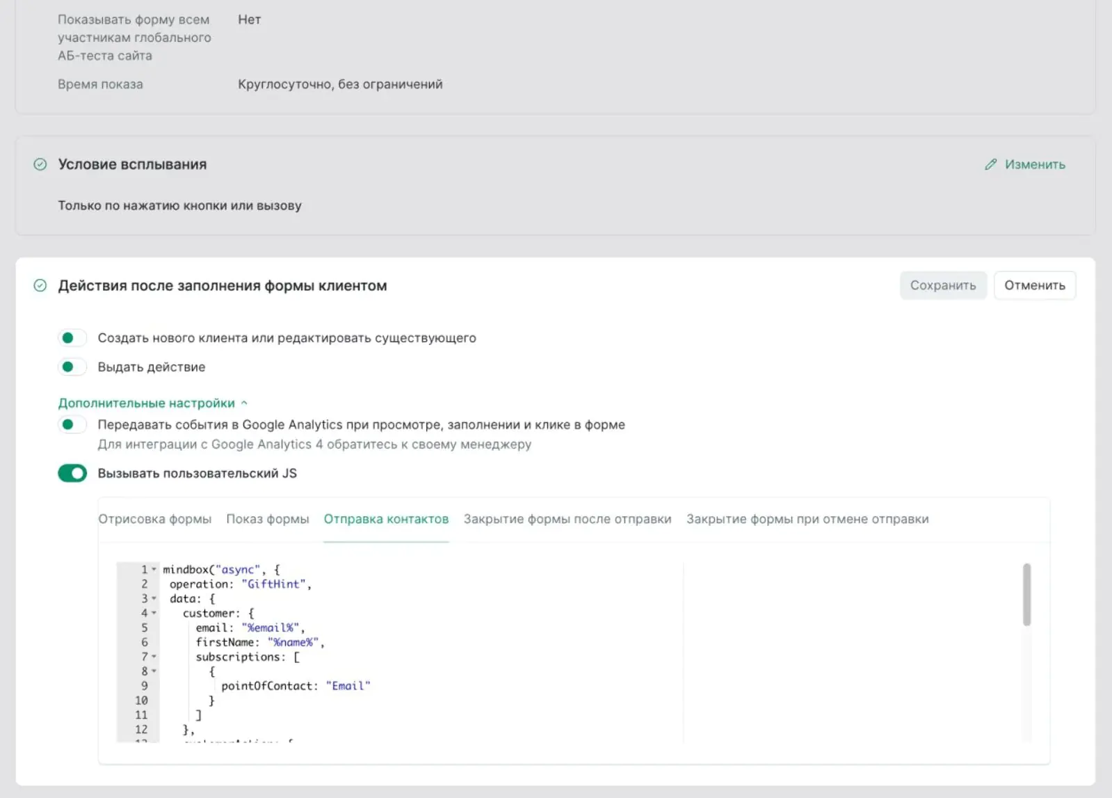Click code line containing pointOfContact Email
This screenshot has width=1112, height=798.
point(296,687)
